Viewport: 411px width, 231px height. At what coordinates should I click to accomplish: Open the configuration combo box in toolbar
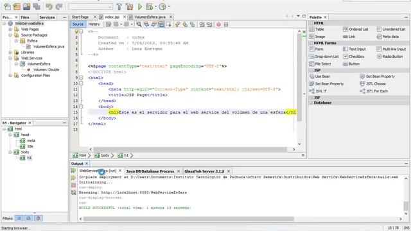pyautogui.click(x=91, y=6)
